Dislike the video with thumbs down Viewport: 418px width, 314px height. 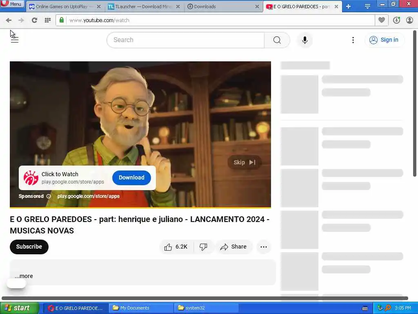pos(203,247)
